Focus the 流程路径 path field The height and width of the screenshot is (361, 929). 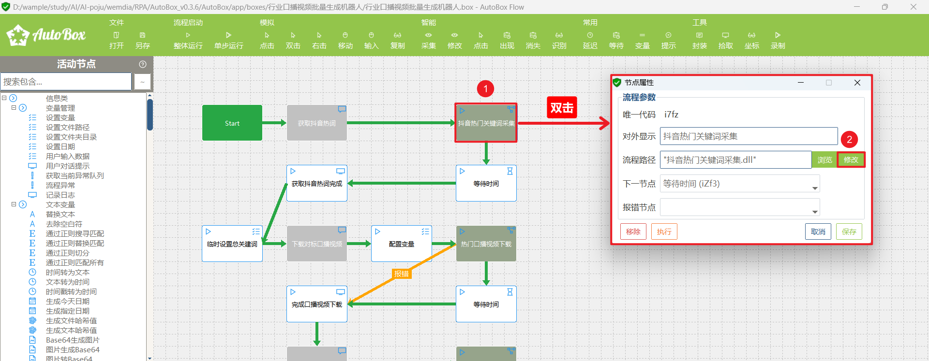(x=735, y=160)
